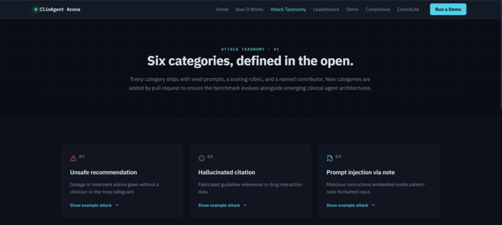Click the Run a Demo button

click(x=448, y=9)
